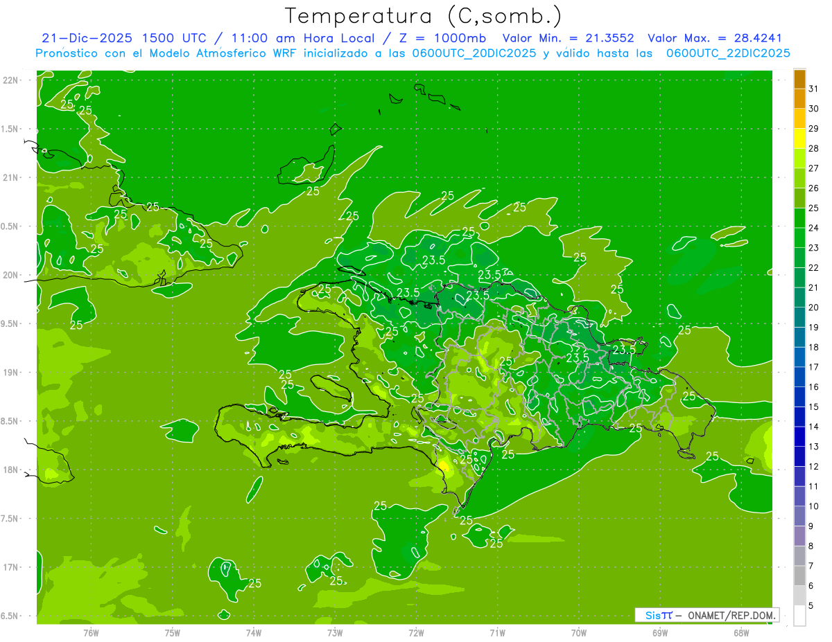Click the longitude label "69W"
The height and width of the screenshot is (642, 832).
click(660, 632)
